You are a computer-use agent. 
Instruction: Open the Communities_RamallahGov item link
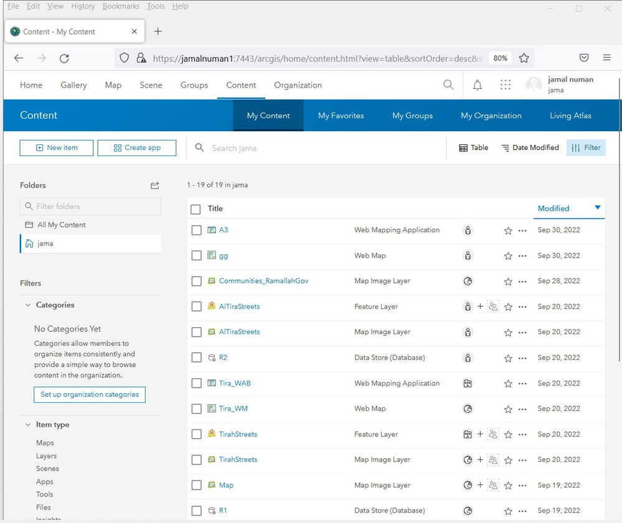pos(263,281)
